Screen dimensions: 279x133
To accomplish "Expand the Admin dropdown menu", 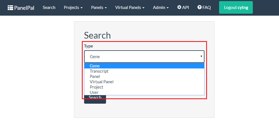I will (x=161, y=8).
